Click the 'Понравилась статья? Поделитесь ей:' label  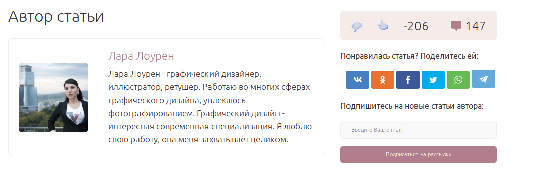click(409, 56)
